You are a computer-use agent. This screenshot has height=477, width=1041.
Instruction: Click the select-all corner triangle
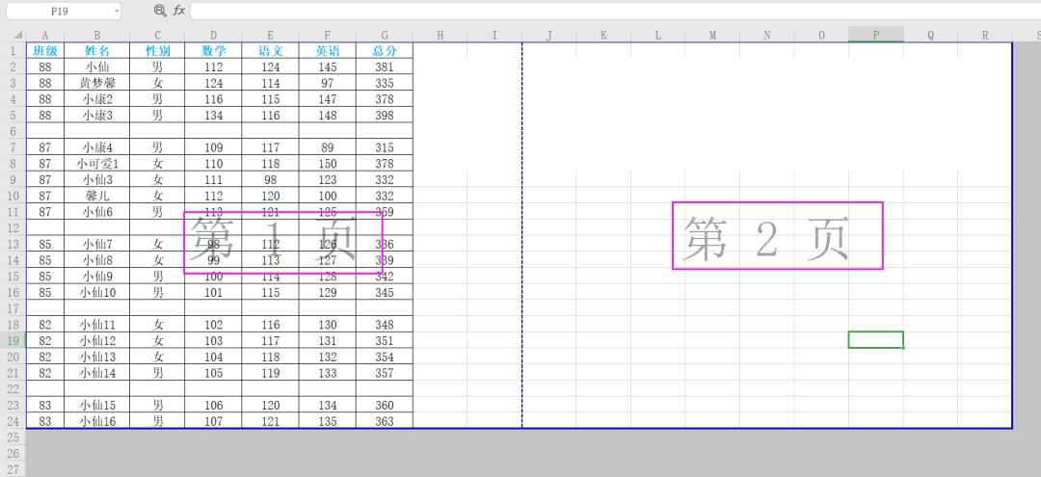click(17, 35)
